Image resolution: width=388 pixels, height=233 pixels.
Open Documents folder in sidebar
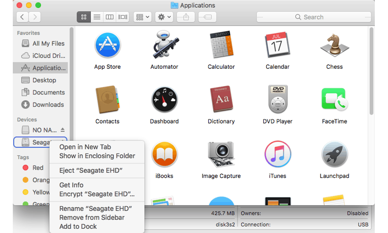point(41,92)
